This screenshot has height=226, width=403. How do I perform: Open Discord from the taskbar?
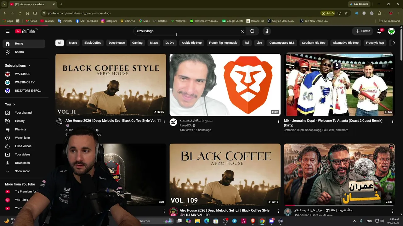click(271, 221)
